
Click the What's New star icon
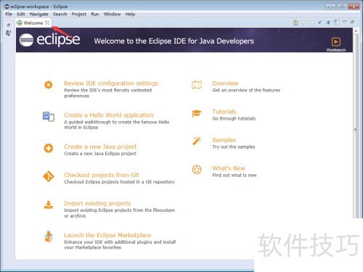(197, 170)
